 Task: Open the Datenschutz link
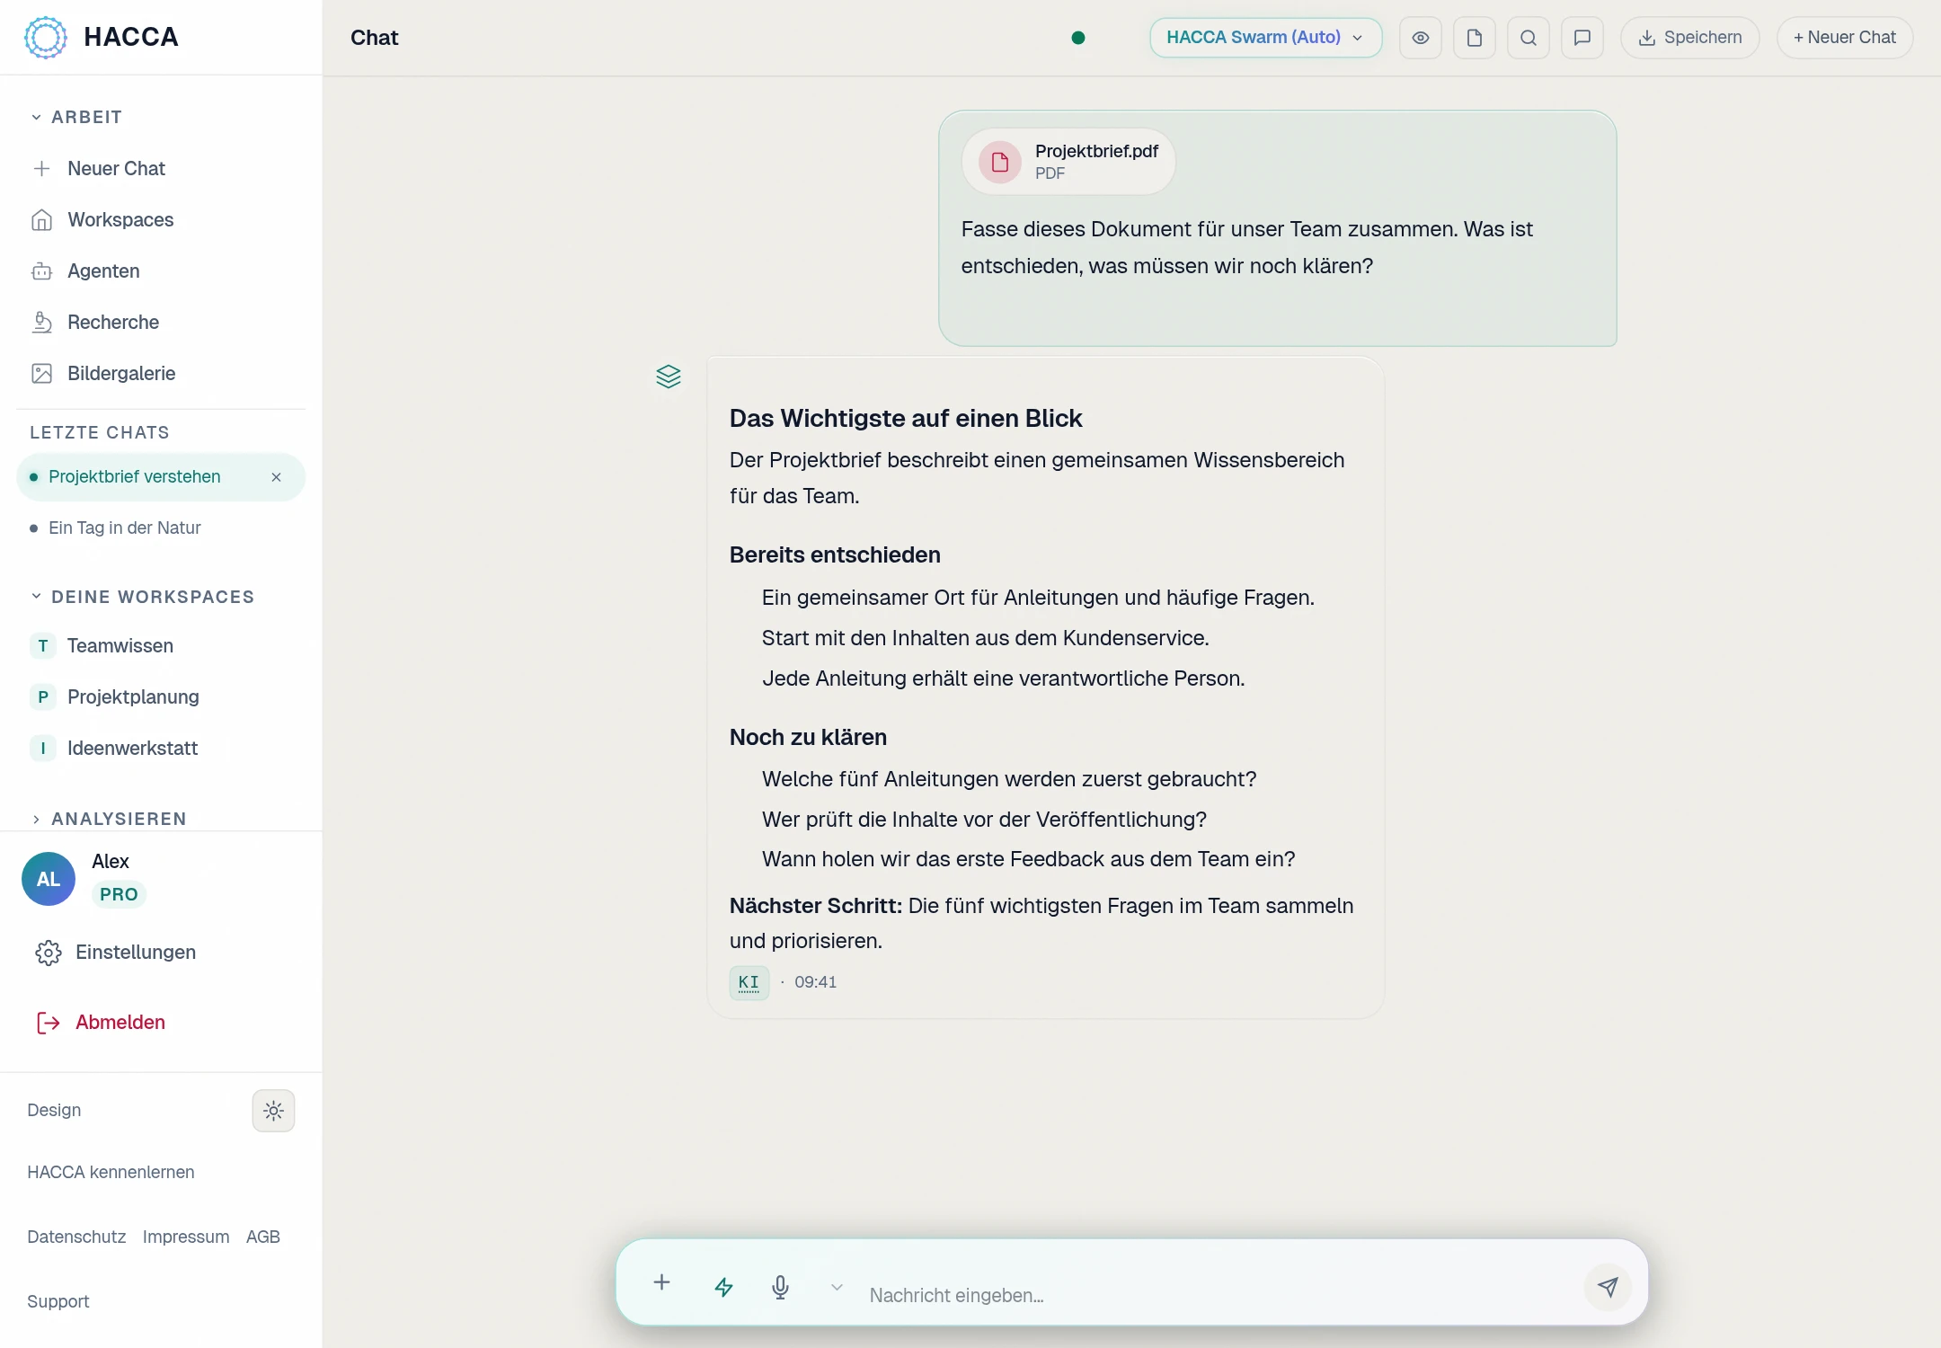coord(76,1237)
